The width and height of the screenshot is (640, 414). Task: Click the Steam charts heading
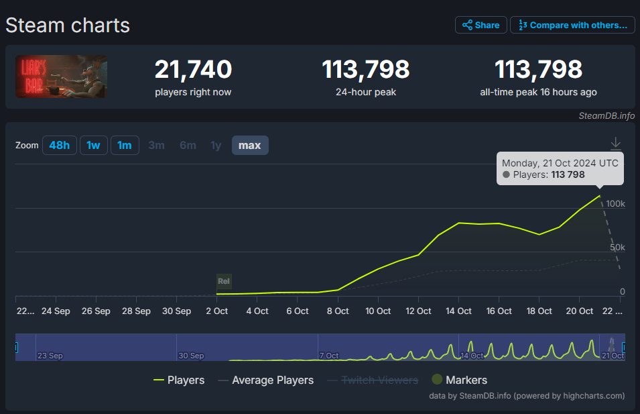click(x=68, y=25)
